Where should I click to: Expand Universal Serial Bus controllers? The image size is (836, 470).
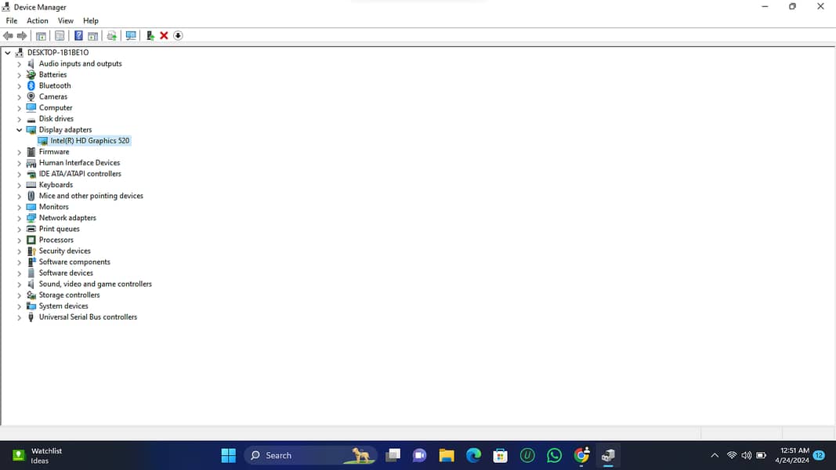(19, 317)
